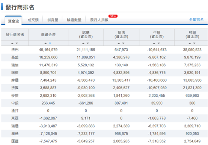
Task: Select issuer 瑞信 row name
Action: (x=15, y=65)
